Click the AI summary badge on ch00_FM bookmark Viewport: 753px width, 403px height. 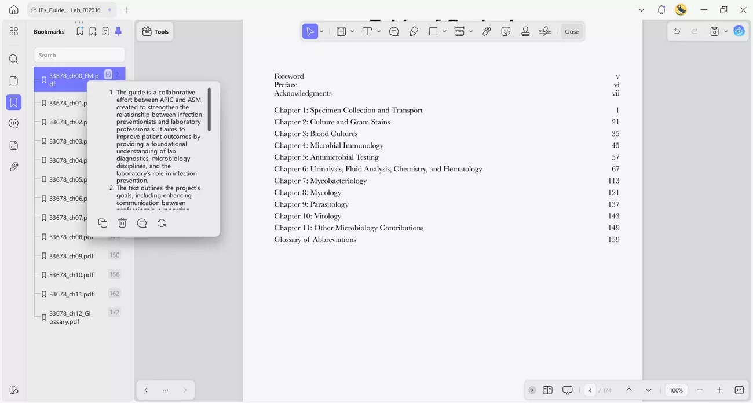[108, 74]
